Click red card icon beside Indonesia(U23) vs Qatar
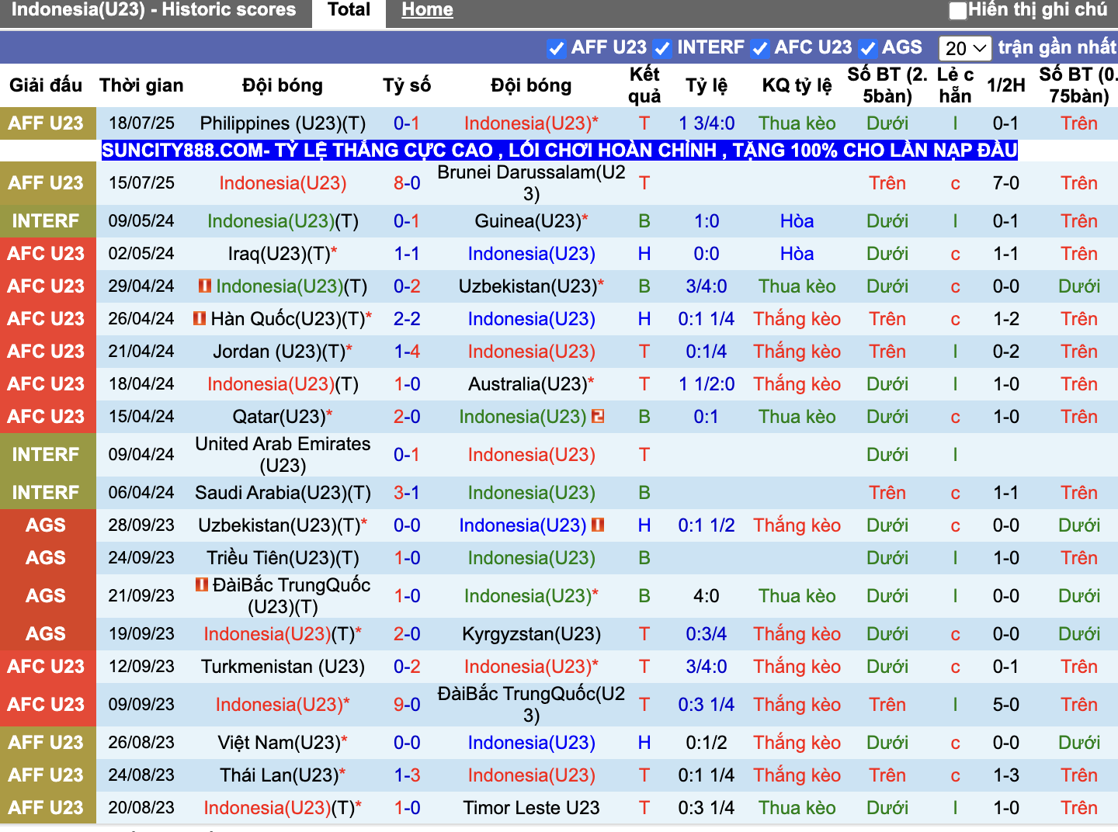 tap(598, 416)
